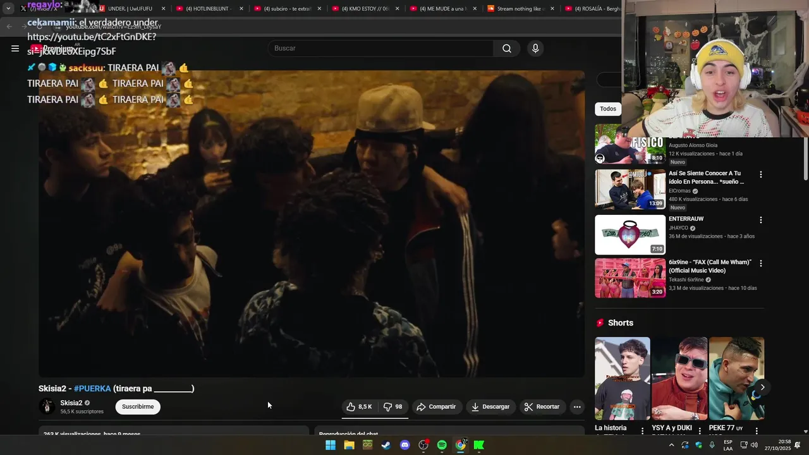Switch to the 'UNDER. | UwUFUFU' tab
Image resolution: width=809 pixels, height=455 pixels.
[131, 9]
